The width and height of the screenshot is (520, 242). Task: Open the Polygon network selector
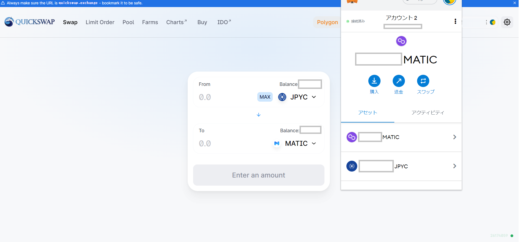(x=327, y=22)
